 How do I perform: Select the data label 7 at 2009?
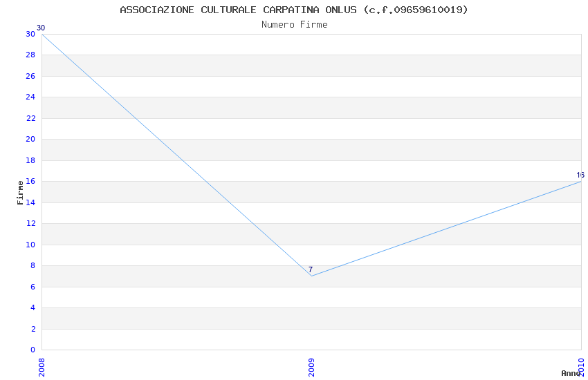point(311,269)
